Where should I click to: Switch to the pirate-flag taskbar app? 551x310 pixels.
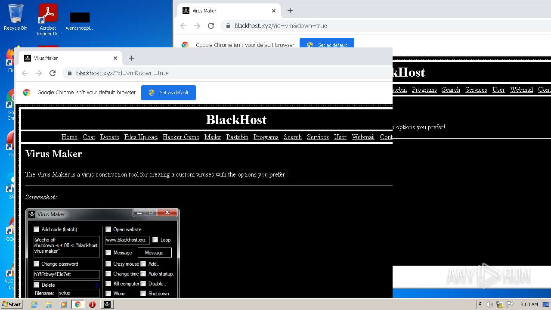[x=107, y=304]
